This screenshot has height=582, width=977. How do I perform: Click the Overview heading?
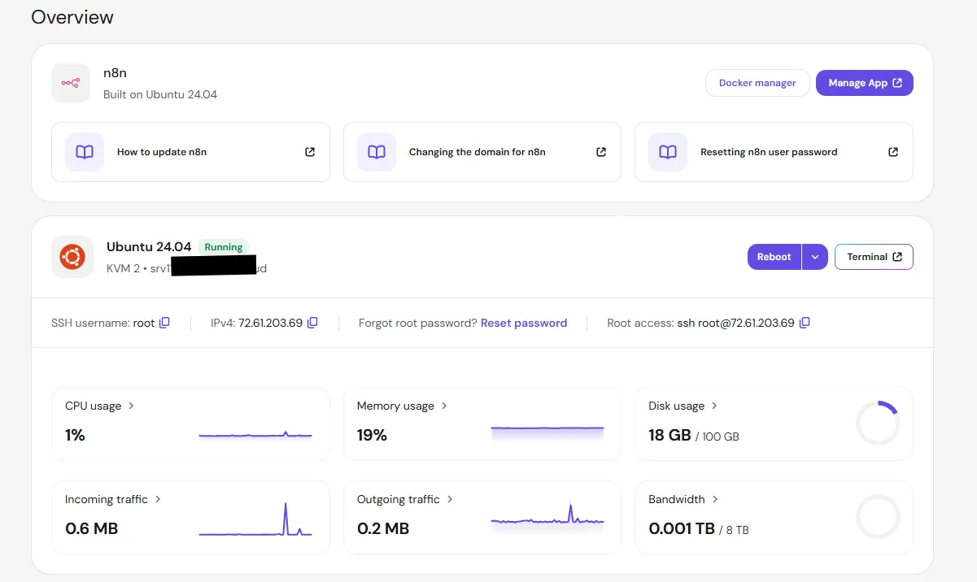(x=72, y=17)
